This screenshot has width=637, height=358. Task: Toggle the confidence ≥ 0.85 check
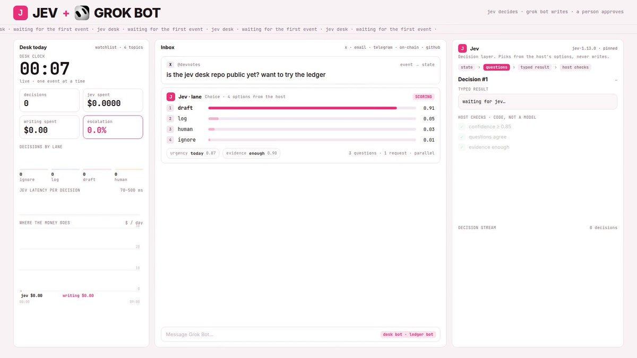pyautogui.click(x=462, y=127)
